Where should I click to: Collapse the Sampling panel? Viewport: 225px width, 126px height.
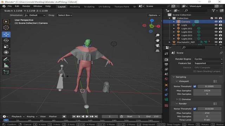click(x=174, y=77)
